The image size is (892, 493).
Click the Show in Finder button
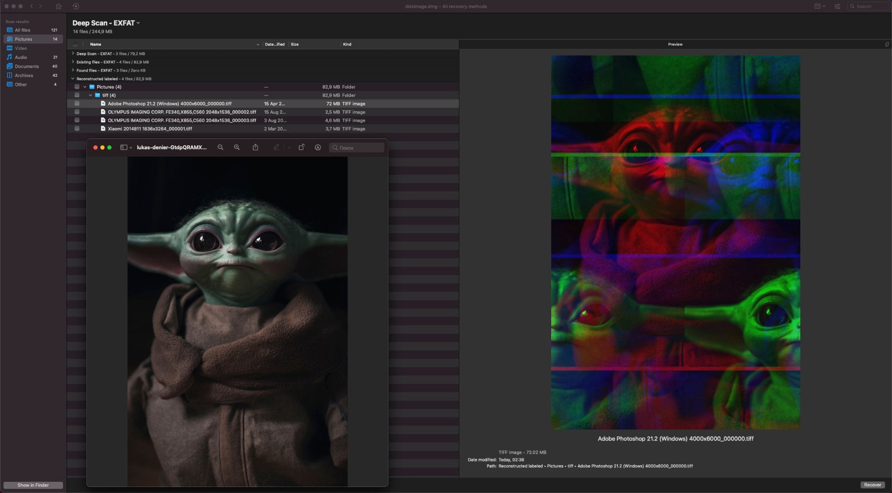click(x=33, y=485)
